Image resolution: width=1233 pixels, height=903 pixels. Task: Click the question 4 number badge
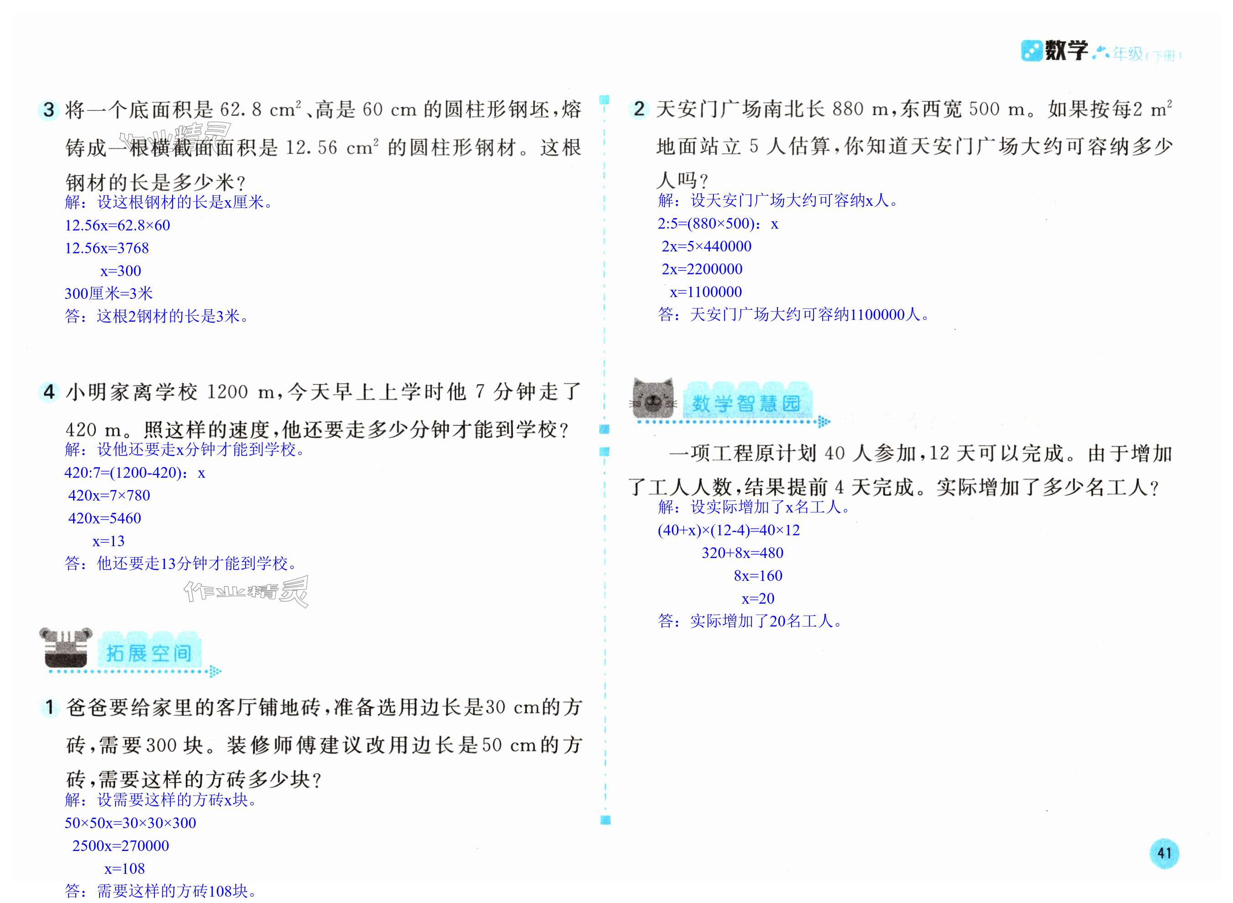click(49, 392)
